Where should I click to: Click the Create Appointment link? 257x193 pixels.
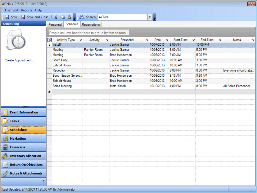click(x=19, y=60)
